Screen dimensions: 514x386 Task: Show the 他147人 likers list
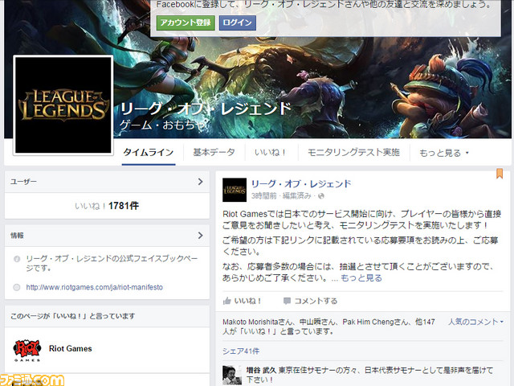point(425,322)
